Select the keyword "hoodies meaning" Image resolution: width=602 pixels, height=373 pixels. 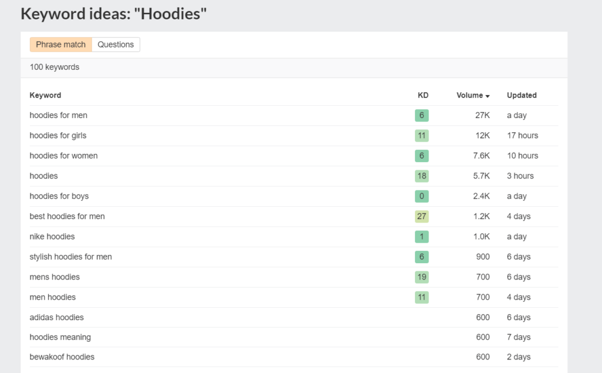click(61, 337)
